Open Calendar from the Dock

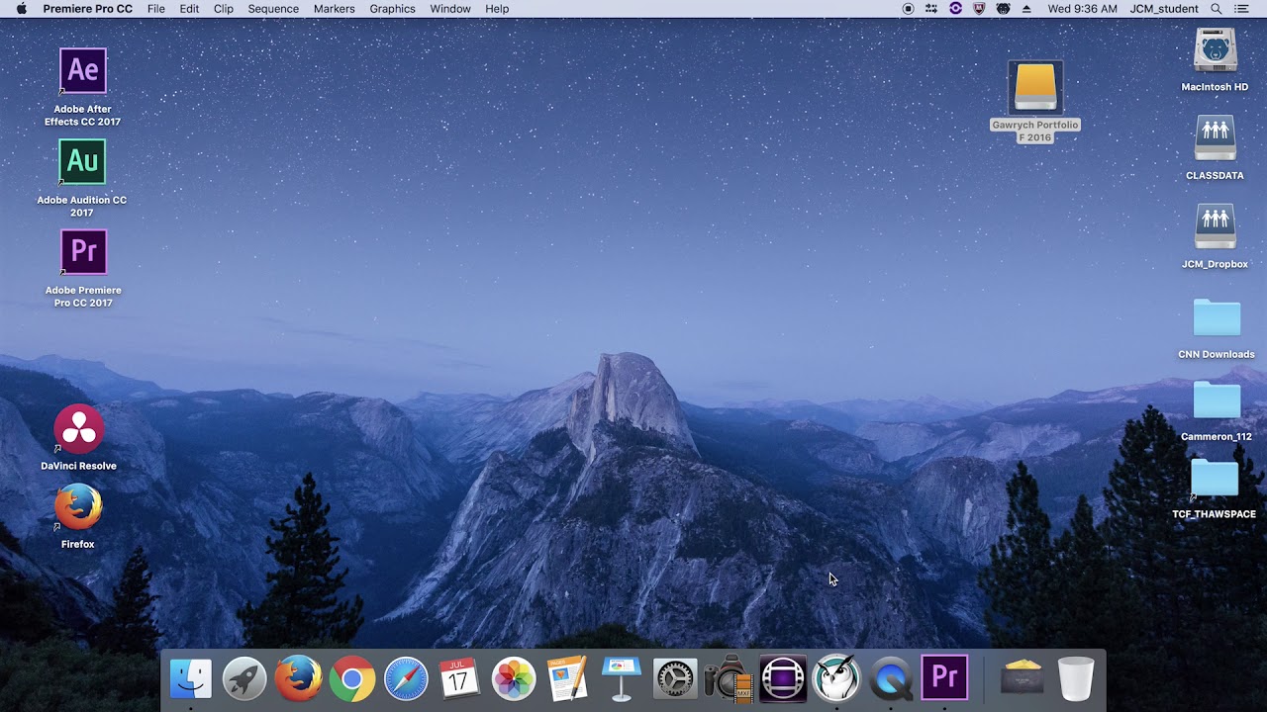459,678
